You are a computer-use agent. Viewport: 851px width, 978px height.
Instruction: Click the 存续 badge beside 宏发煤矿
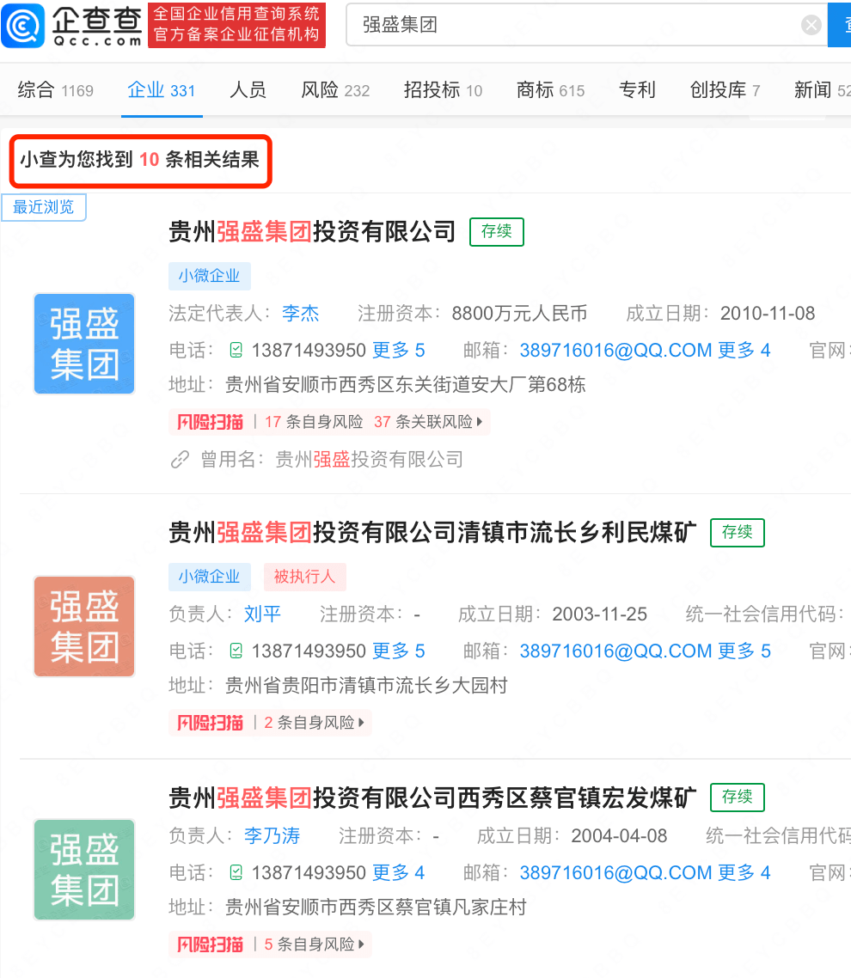click(738, 798)
